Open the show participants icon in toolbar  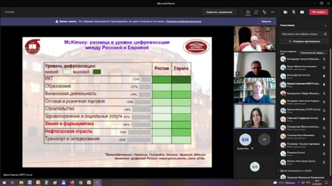tap(248, 12)
